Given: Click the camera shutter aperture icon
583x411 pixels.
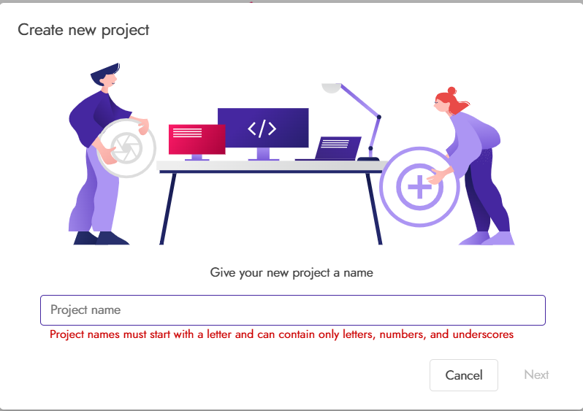Looking at the screenshot, I should pos(126,148).
